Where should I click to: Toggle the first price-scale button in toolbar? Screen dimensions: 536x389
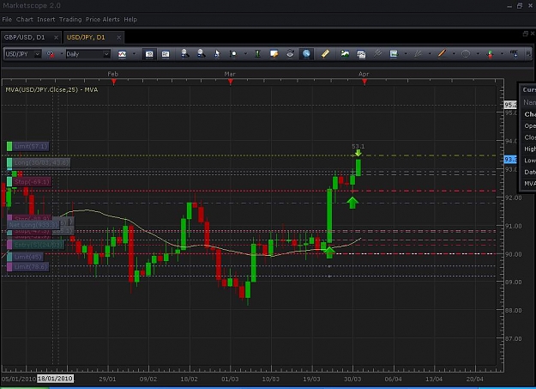coord(149,54)
